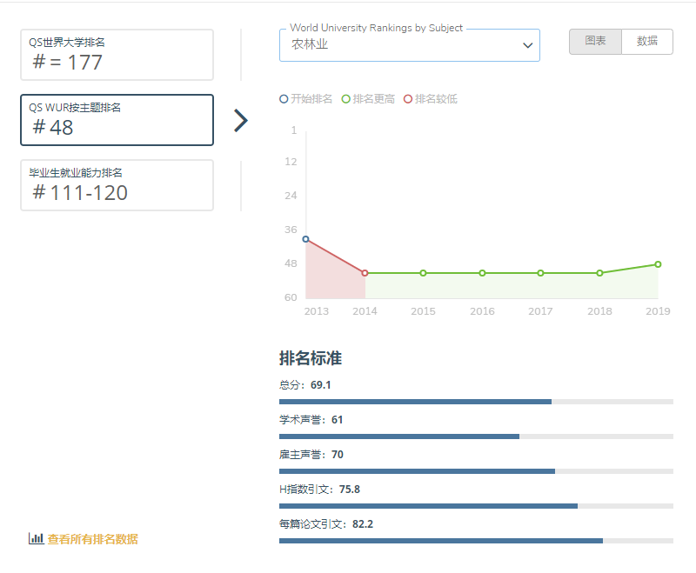
Task: Click the blue 开始排名 legend circle
Action: click(x=284, y=99)
